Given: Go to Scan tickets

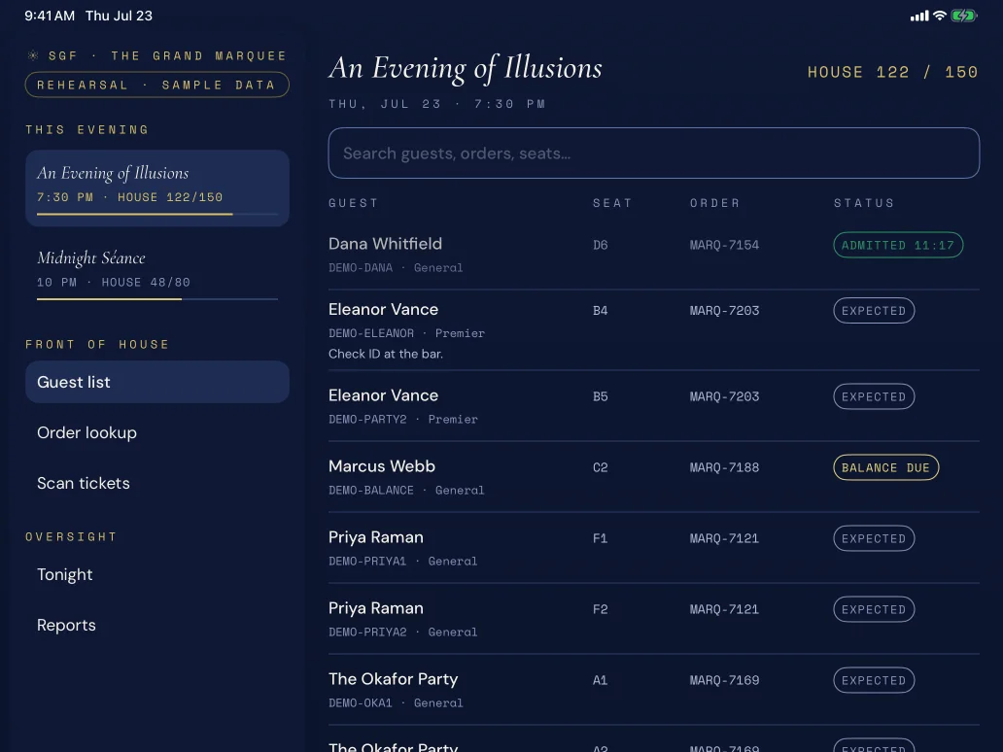Looking at the screenshot, I should [x=157, y=483].
